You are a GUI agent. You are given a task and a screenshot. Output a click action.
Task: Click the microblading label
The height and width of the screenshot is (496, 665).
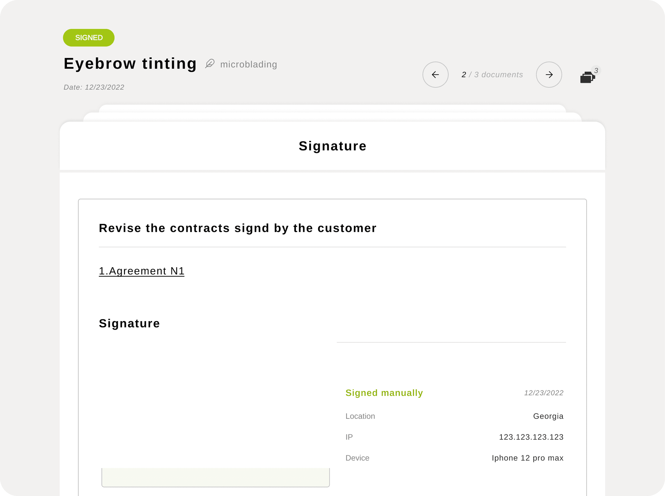point(249,64)
